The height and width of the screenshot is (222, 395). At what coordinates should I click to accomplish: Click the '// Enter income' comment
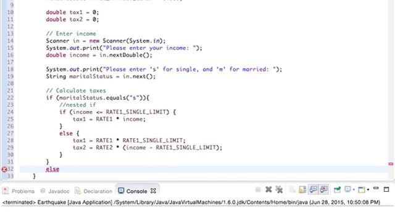point(71,33)
